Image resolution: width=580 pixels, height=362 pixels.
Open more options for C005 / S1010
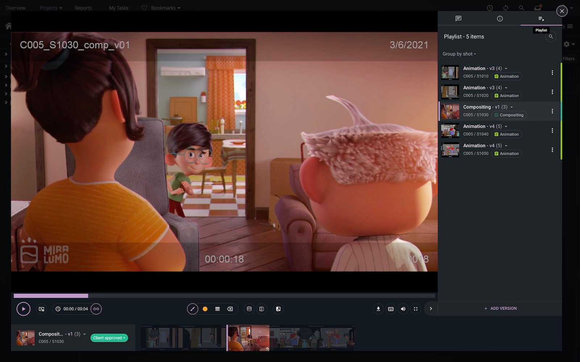click(x=552, y=72)
